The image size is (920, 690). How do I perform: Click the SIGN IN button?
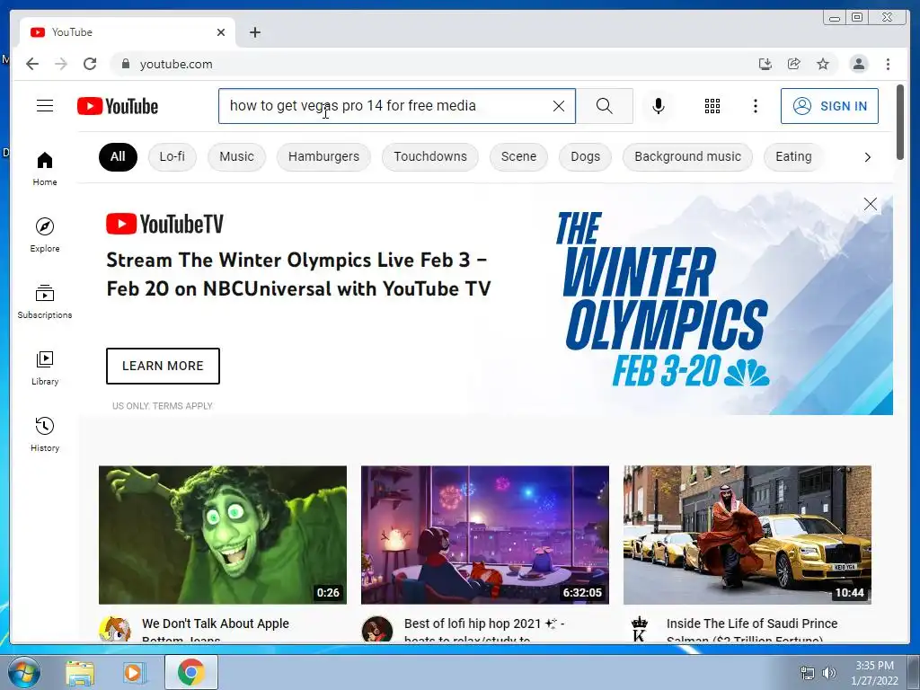pos(829,106)
